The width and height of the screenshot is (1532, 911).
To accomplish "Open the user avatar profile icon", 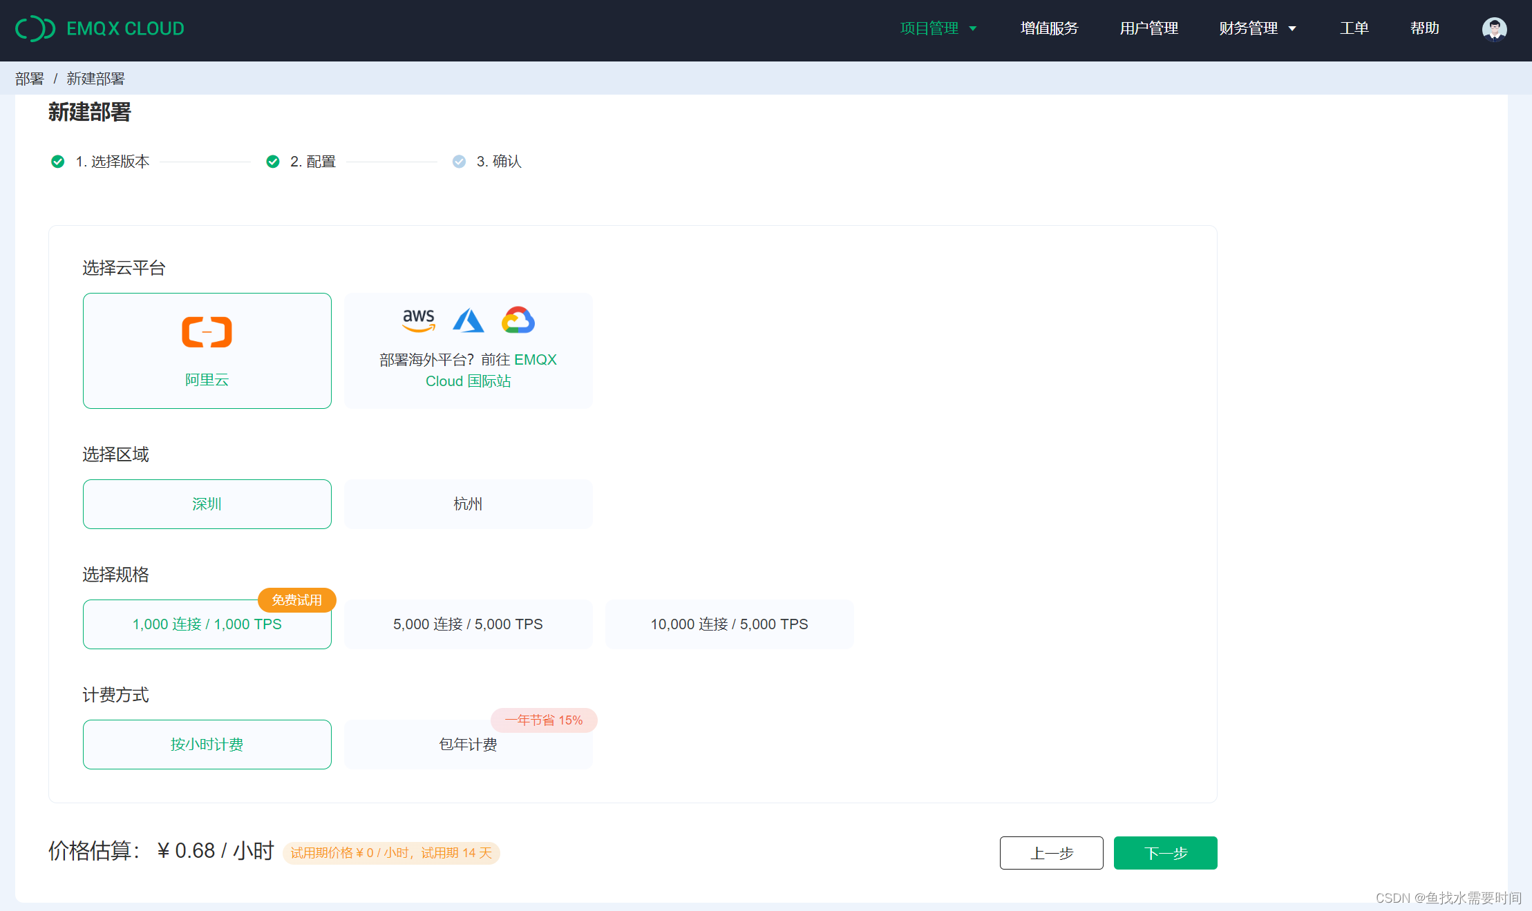I will (x=1494, y=29).
